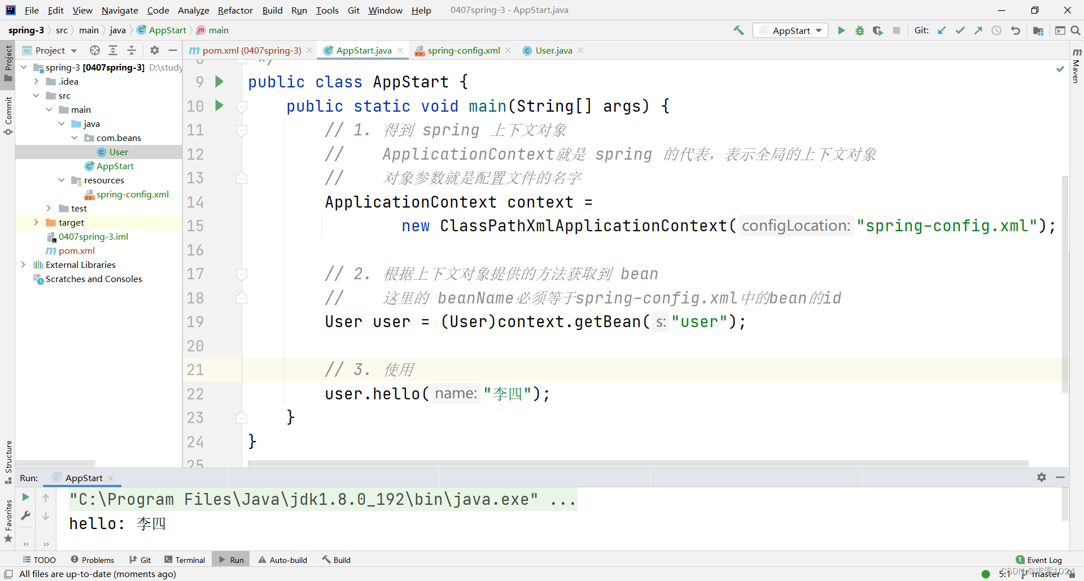Update project from Git with blue arrow
Screen dimensions: 1084x581
tap(941, 30)
